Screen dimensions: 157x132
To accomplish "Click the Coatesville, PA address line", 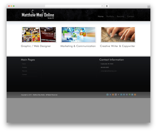I will 107,64.
